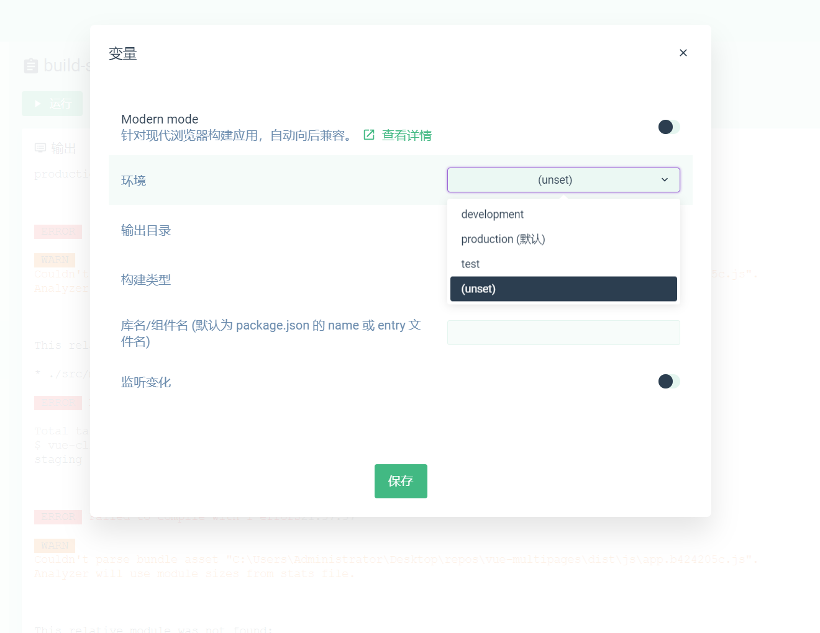Click the 运行 button
Screen dimensions: 820x633
coord(52,103)
